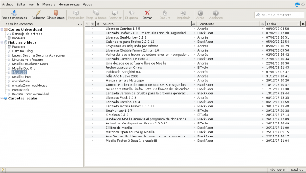Click the thread column header icon
Screen dimensions: 306x173
pos(87,24)
